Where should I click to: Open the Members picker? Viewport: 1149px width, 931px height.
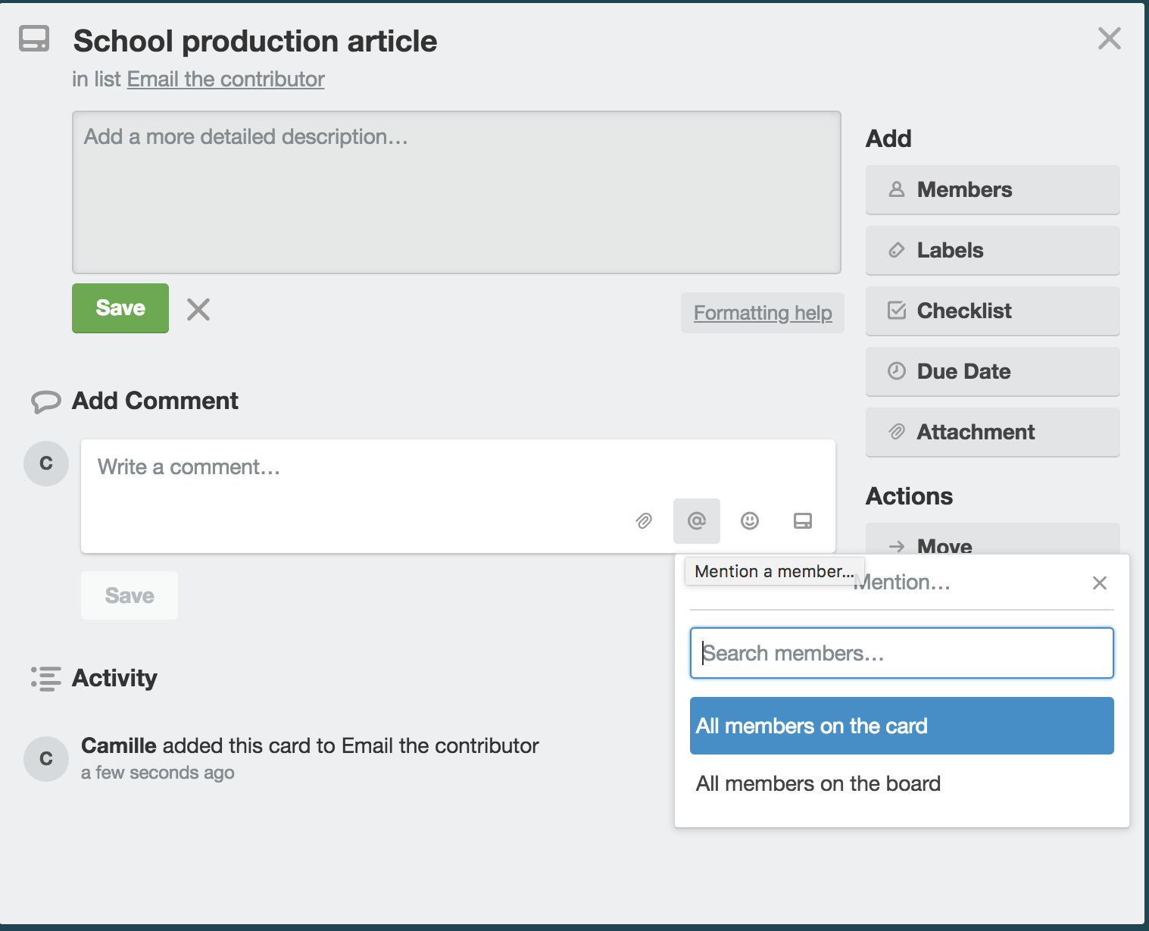click(x=992, y=189)
